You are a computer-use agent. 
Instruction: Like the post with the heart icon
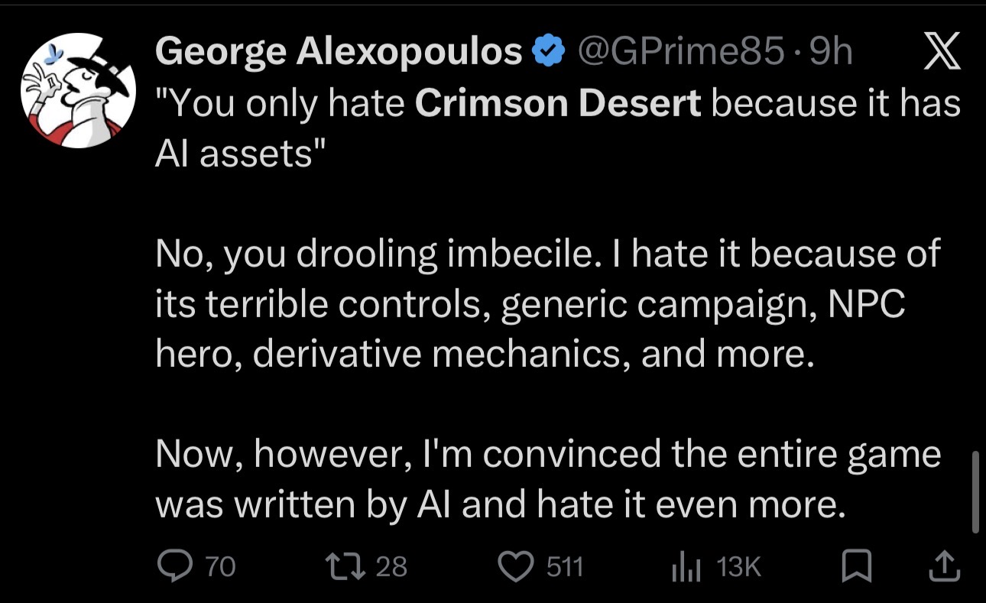pyautogui.click(x=517, y=566)
